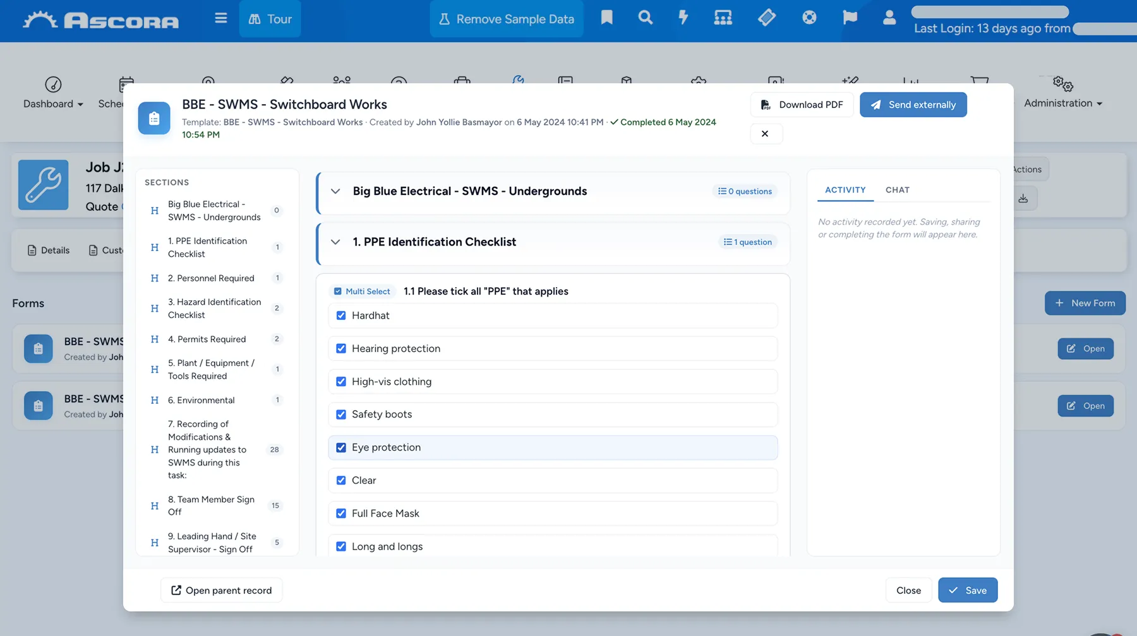This screenshot has width=1137, height=636.
Task: Collapse the PPE Identification Checklist section
Action: click(x=335, y=242)
